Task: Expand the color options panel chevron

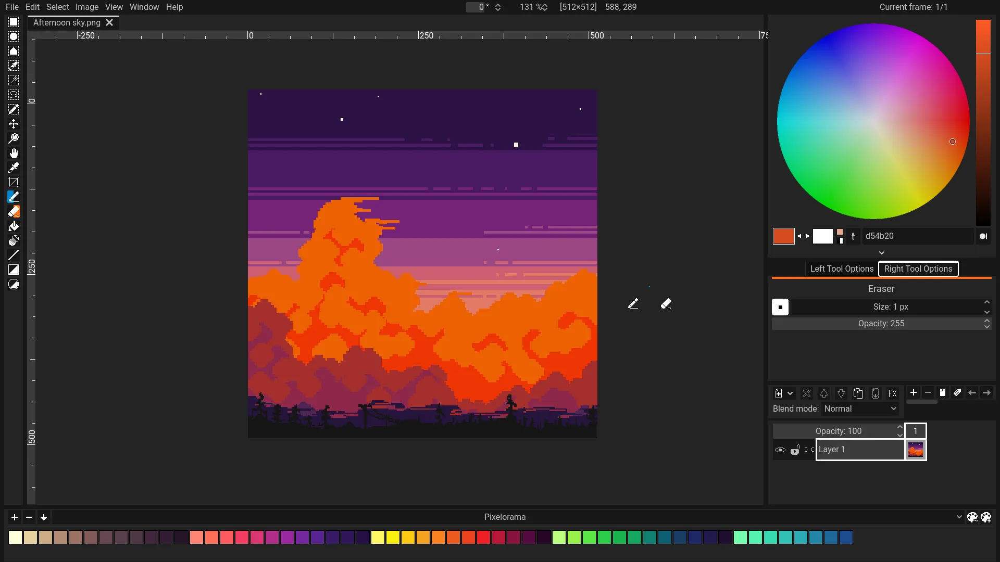Action: 882,252
